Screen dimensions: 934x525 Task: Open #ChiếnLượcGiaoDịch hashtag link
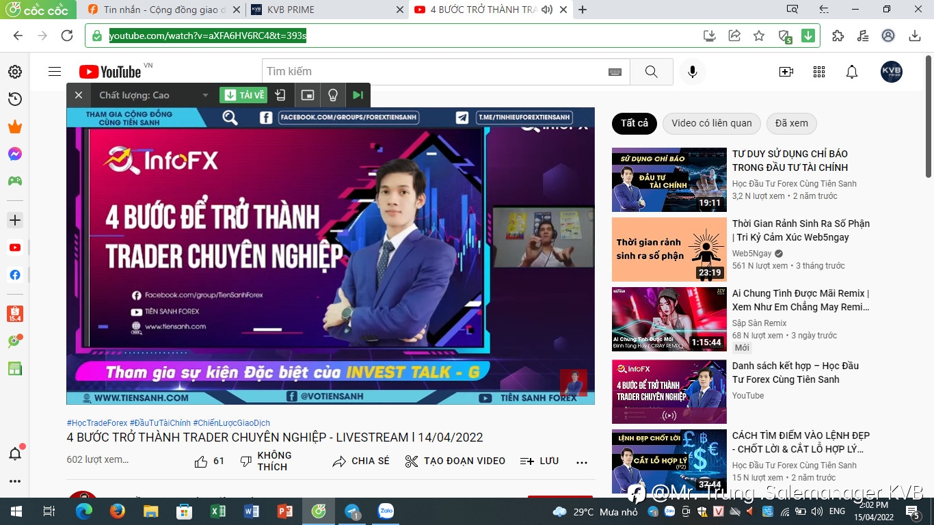click(231, 423)
